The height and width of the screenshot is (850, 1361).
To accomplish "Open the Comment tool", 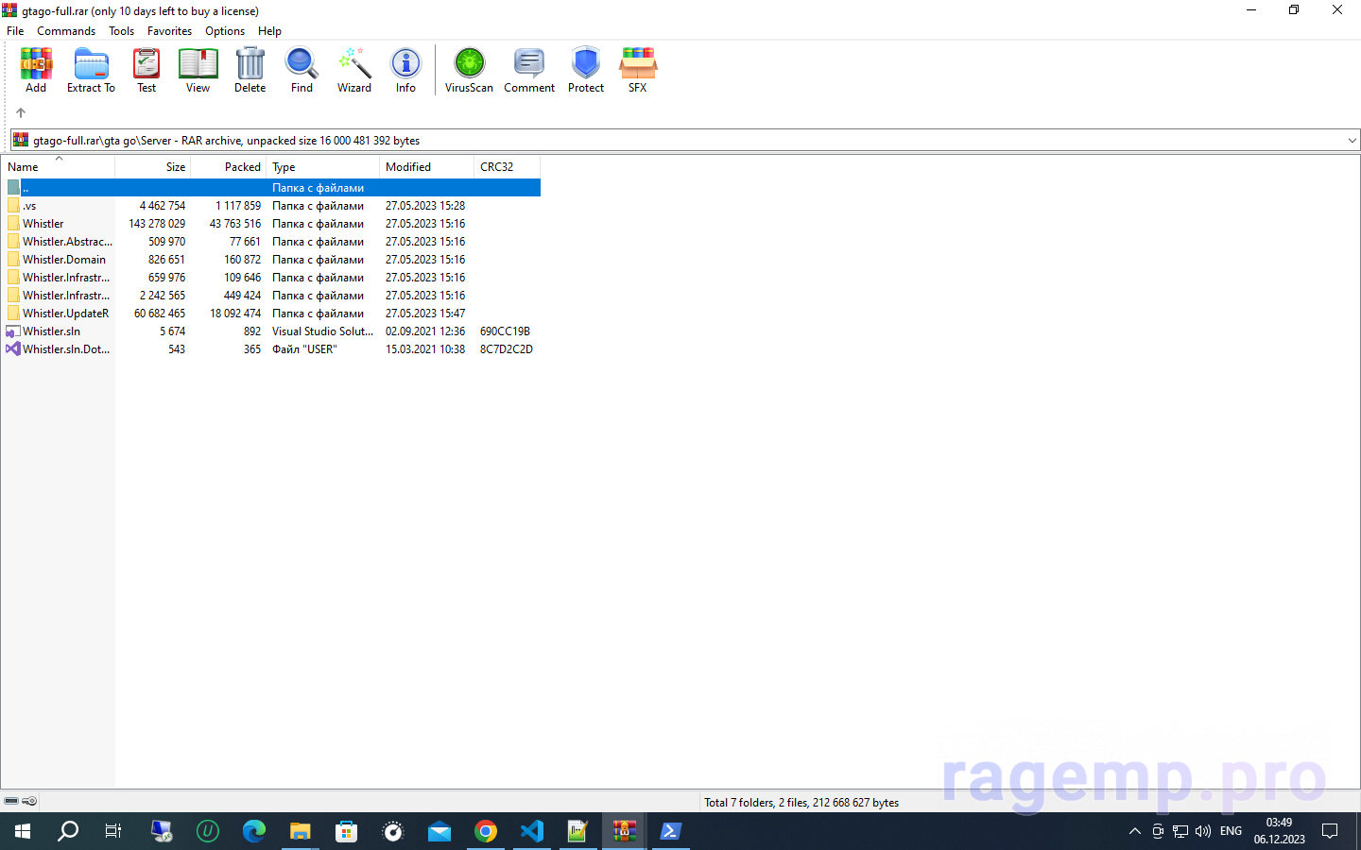I will (529, 71).
